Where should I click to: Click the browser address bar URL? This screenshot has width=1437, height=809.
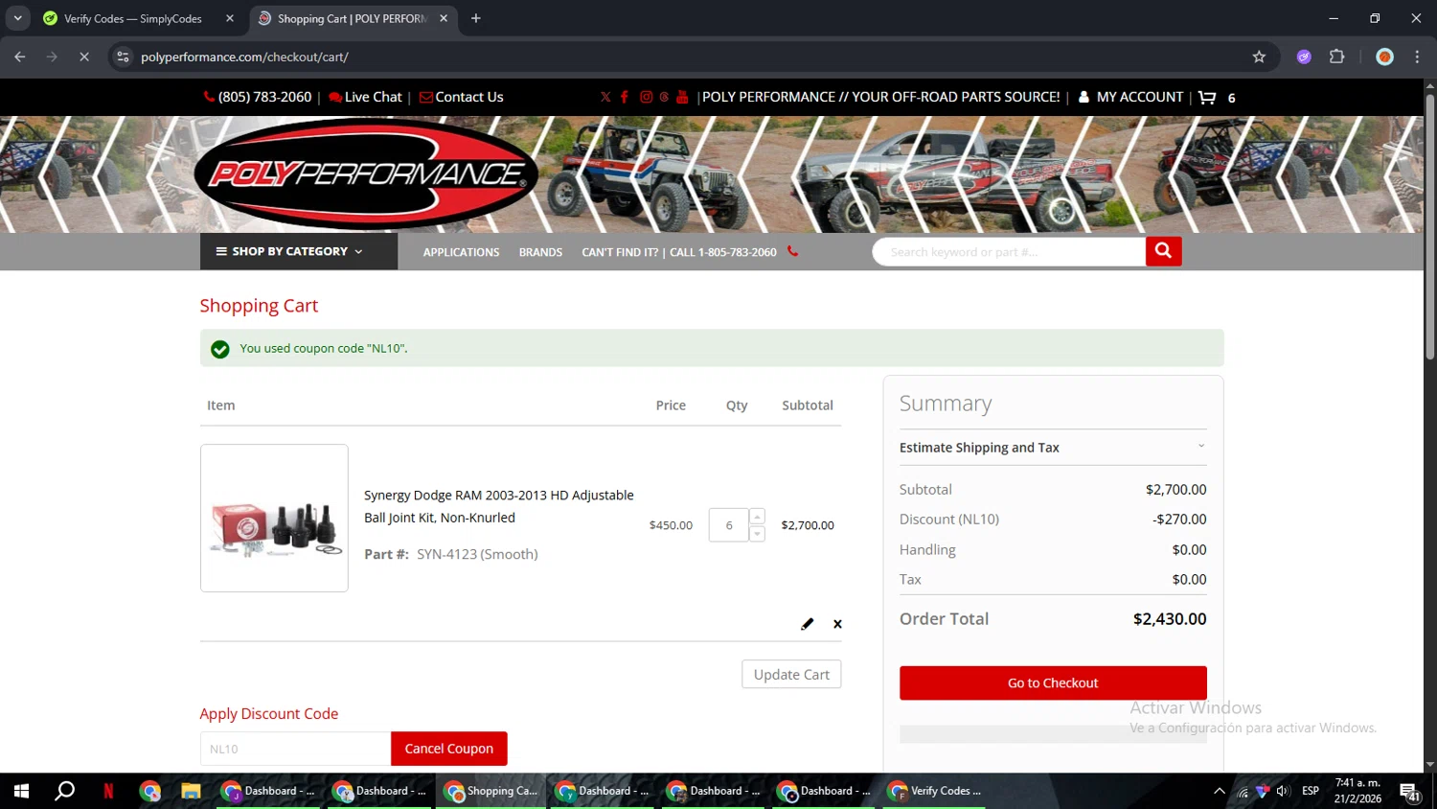coord(244,57)
